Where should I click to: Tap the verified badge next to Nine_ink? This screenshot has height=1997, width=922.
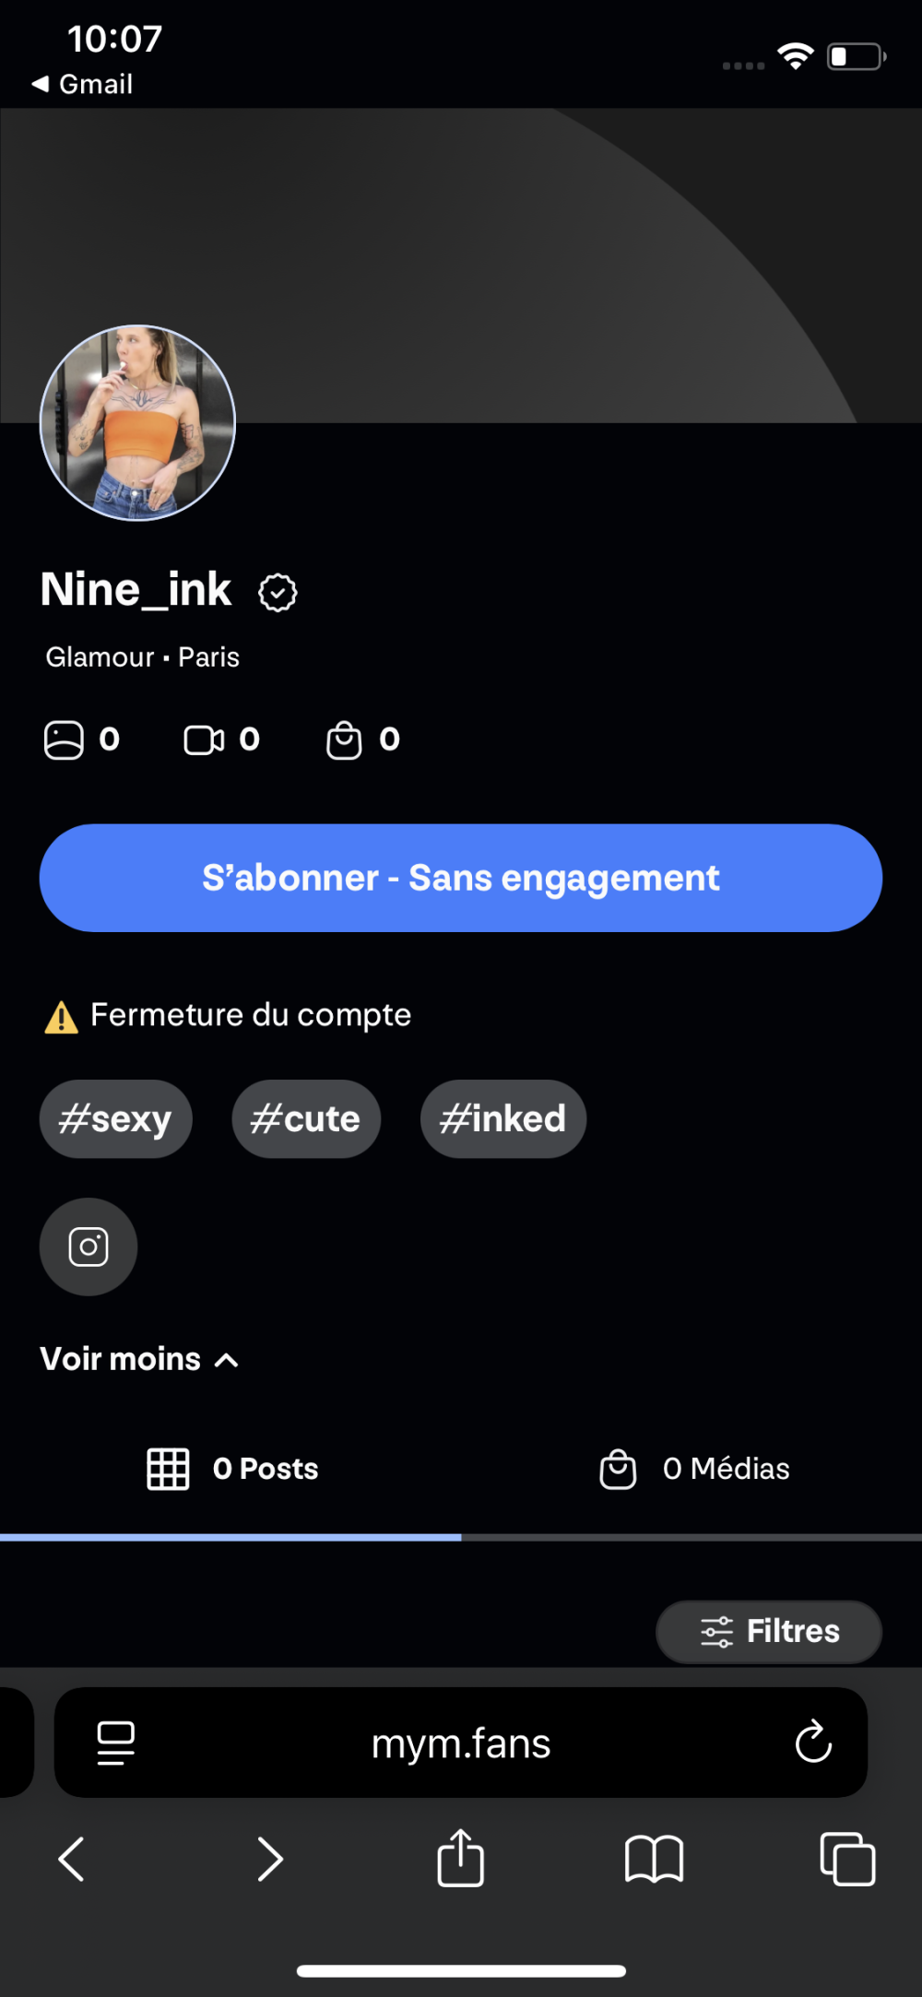(278, 592)
